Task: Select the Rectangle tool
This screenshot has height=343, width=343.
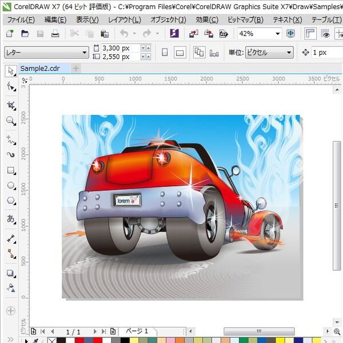Action: [10, 170]
